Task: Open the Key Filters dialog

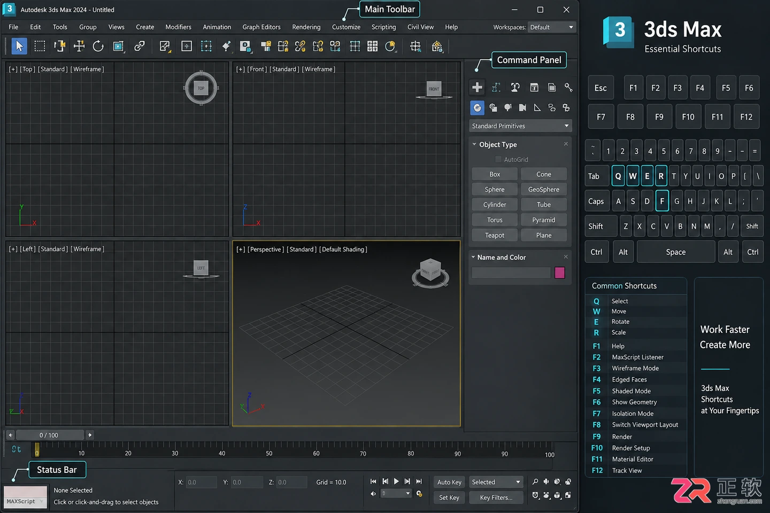Action: pyautogui.click(x=496, y=498)
